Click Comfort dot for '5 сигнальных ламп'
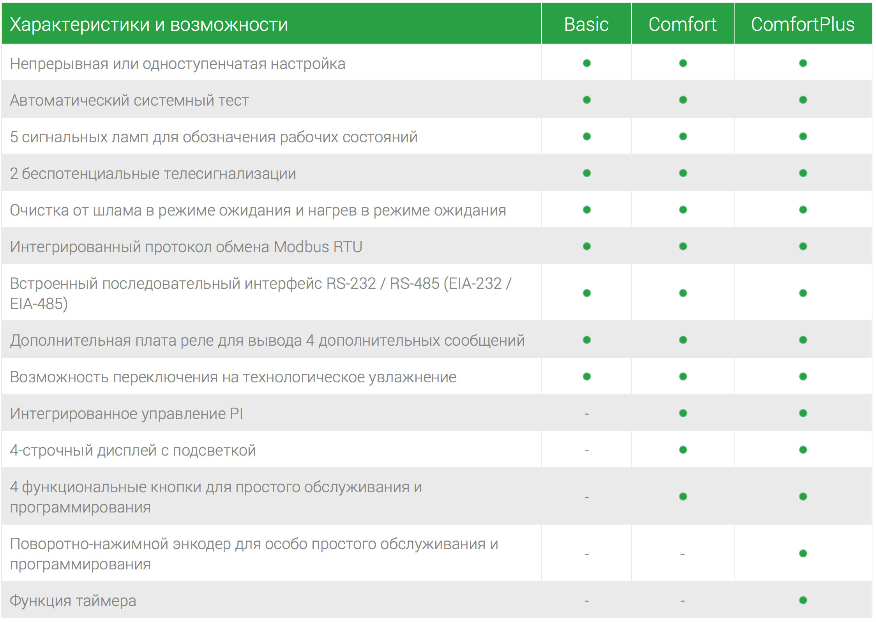The image size is (876, 622). point(683,136)
